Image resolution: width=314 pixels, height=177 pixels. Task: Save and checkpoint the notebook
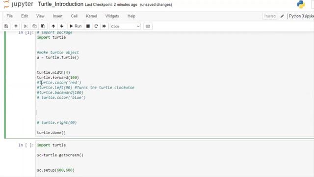point(6,26)
